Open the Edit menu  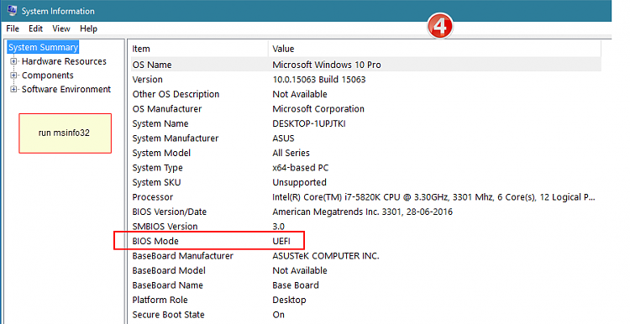point(35,29)
